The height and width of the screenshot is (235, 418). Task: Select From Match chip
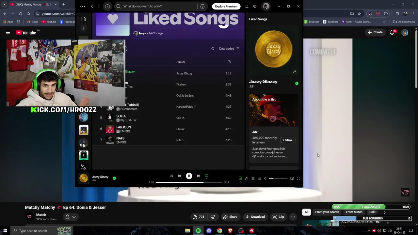coord(354,212)
